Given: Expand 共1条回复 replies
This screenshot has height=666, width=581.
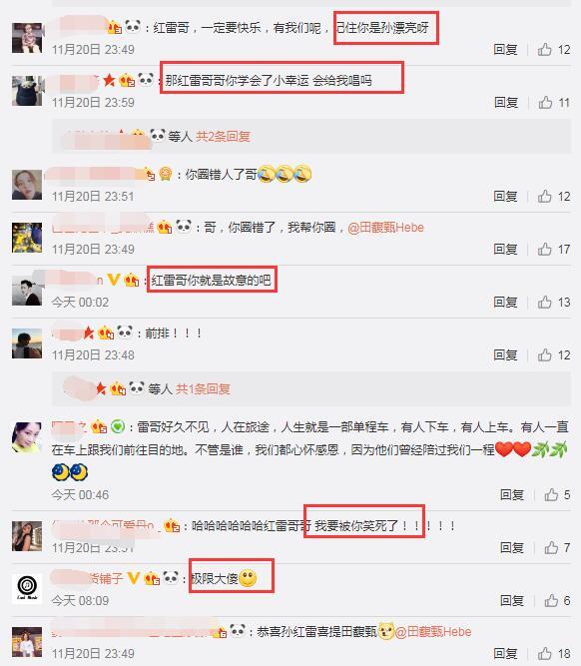Looking at the screenshot, I should pyautogui.click(x=203, y=388).
